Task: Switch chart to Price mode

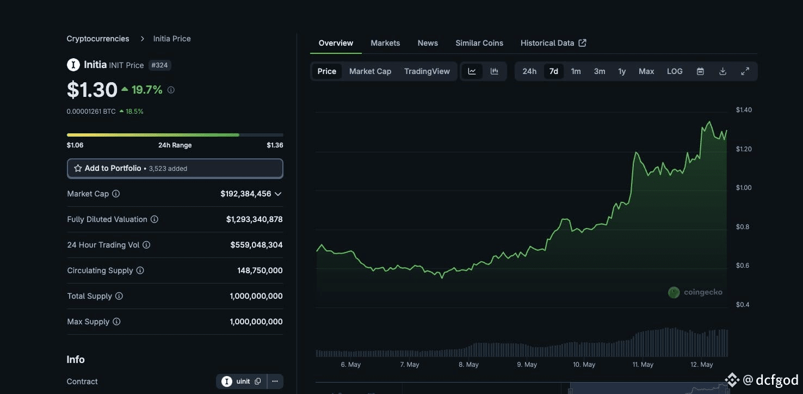Action: [x=327, y=71]
